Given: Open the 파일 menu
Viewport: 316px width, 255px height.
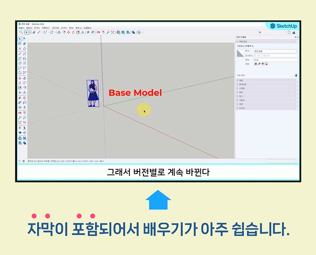Looking at the screenshot, I should pos(21,28).
